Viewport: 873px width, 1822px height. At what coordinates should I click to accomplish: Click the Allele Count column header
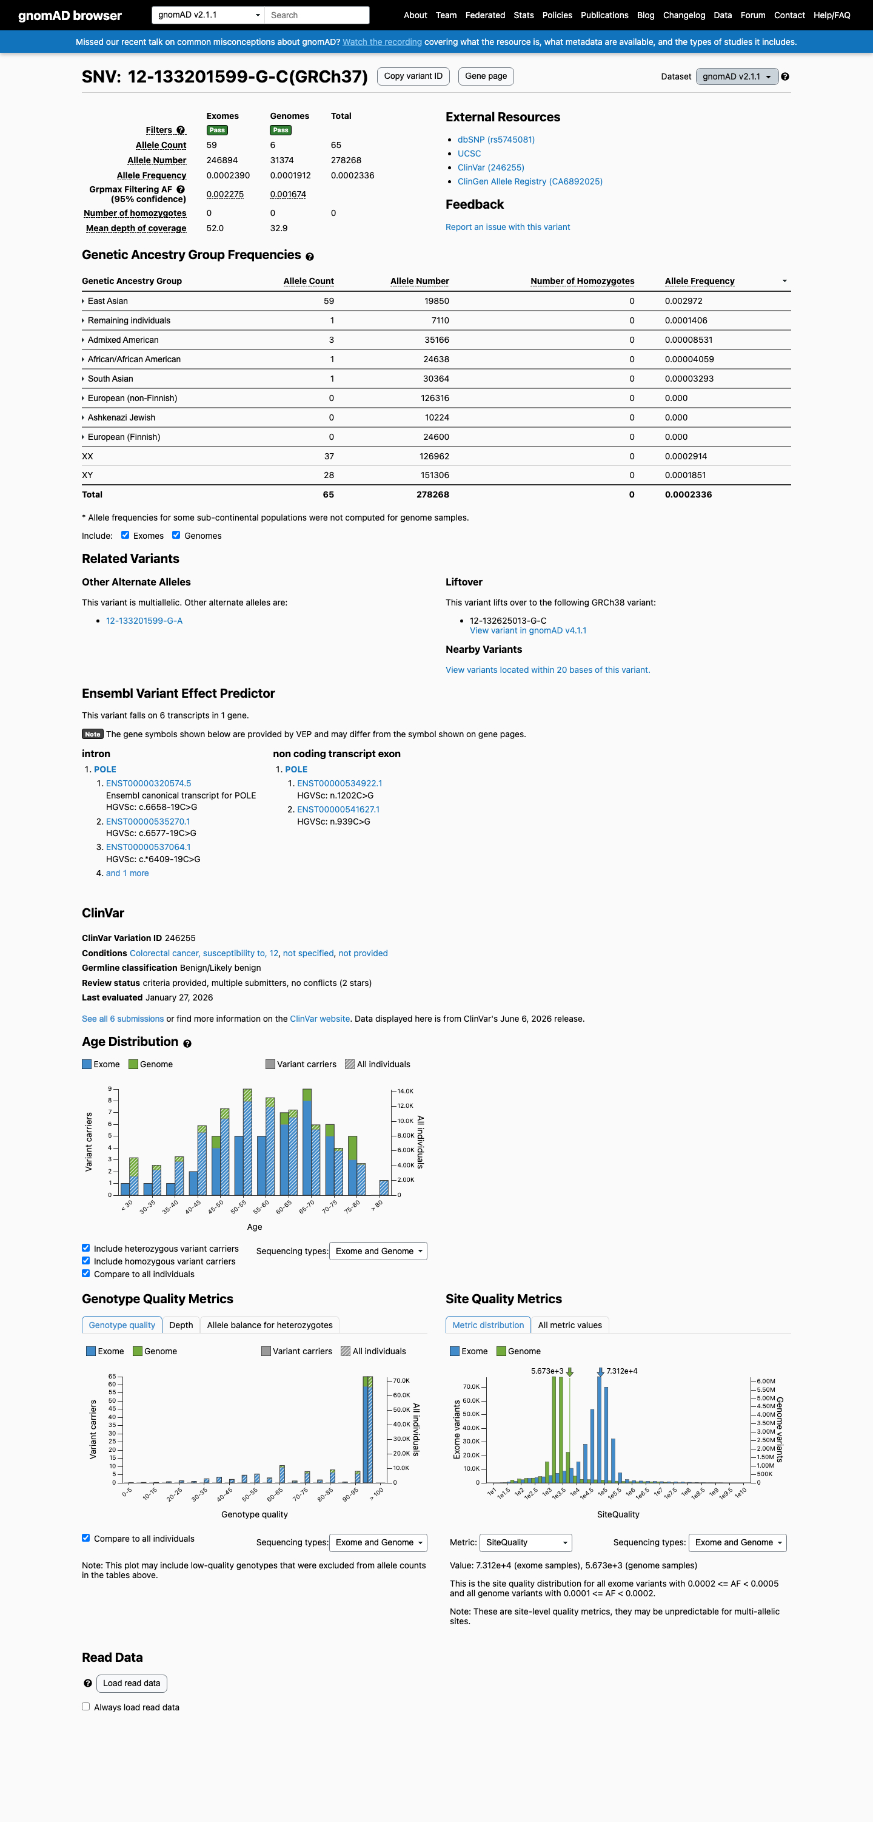click(x=309, y=282)
